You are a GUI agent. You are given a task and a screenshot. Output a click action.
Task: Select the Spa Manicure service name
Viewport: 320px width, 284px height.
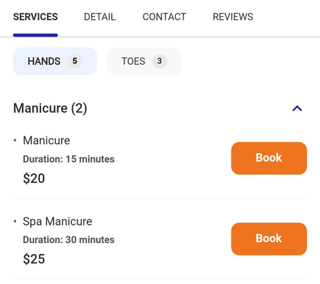coord(57,222)
